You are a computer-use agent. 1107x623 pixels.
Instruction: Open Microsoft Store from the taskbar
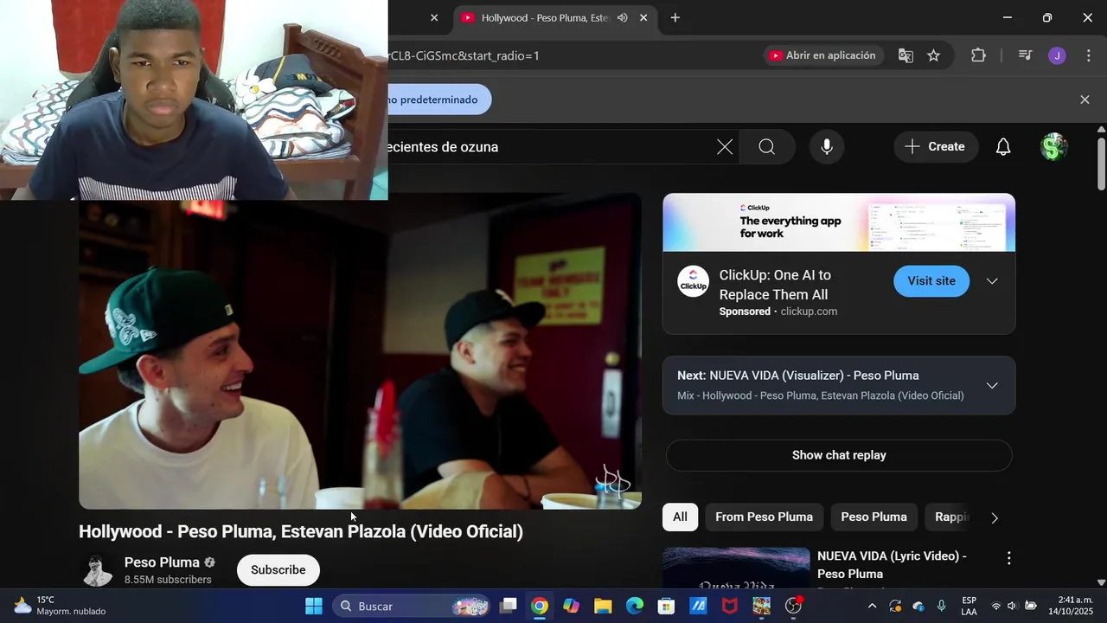pos(666,606)
